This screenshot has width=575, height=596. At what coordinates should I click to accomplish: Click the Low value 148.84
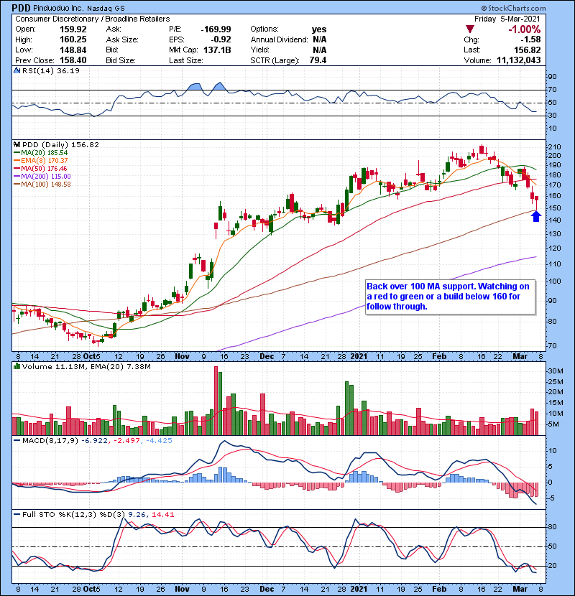73,50
